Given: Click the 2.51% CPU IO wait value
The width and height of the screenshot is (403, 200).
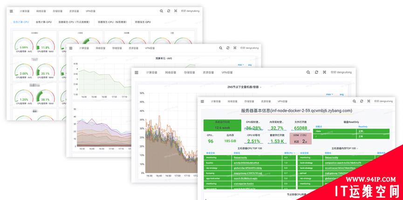Looking at the screenshot, I should [253, 141].
